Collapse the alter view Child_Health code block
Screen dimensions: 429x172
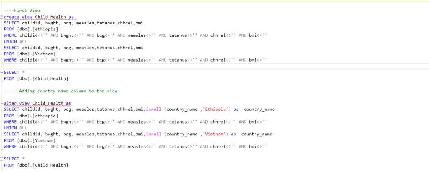[x=2, y=103]
